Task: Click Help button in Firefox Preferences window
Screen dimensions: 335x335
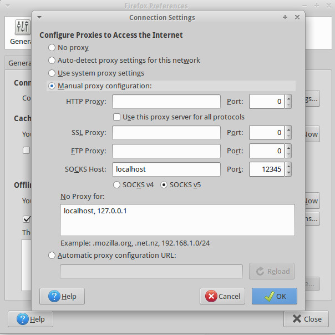Action: coord(31,319)
